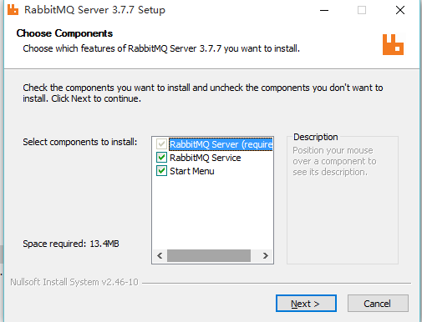Click the orange RabbitMQ logo in header
This screenshot has height=322, width=422.
coord(393,45)
